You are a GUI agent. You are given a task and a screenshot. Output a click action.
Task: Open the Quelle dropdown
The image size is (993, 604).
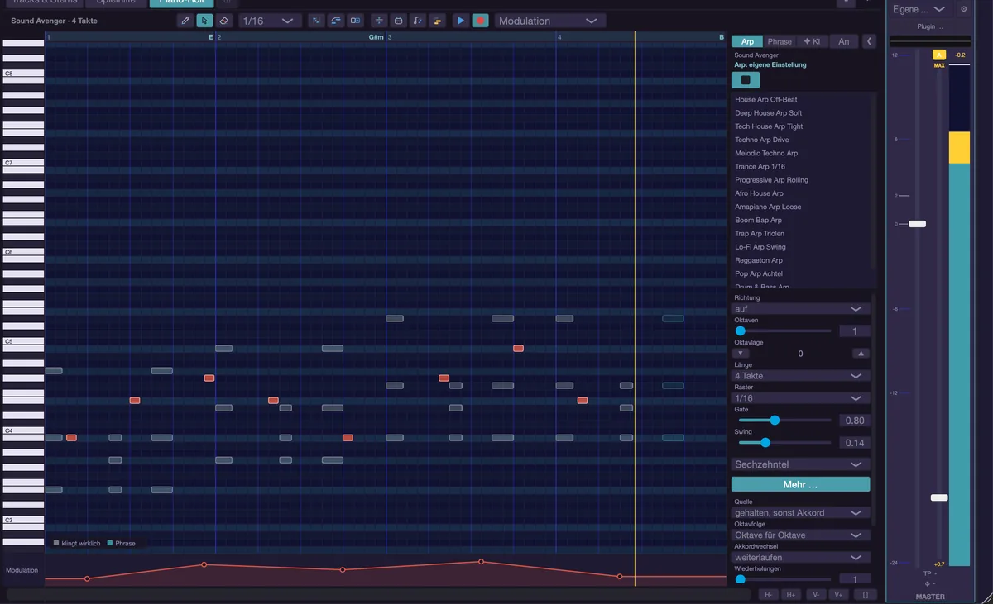coord(800,513)
